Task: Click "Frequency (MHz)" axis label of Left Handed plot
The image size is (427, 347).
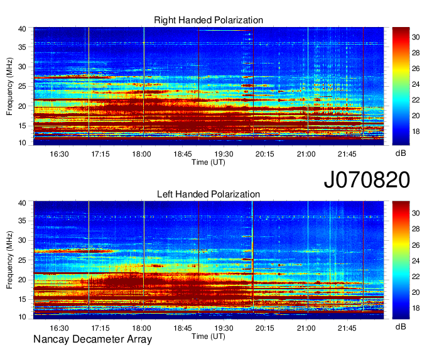Action: 9,260
